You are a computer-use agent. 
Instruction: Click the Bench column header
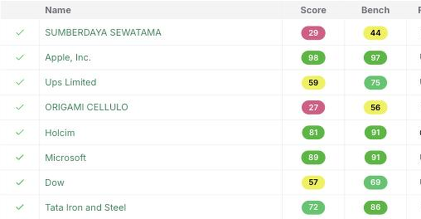[375, 10]
